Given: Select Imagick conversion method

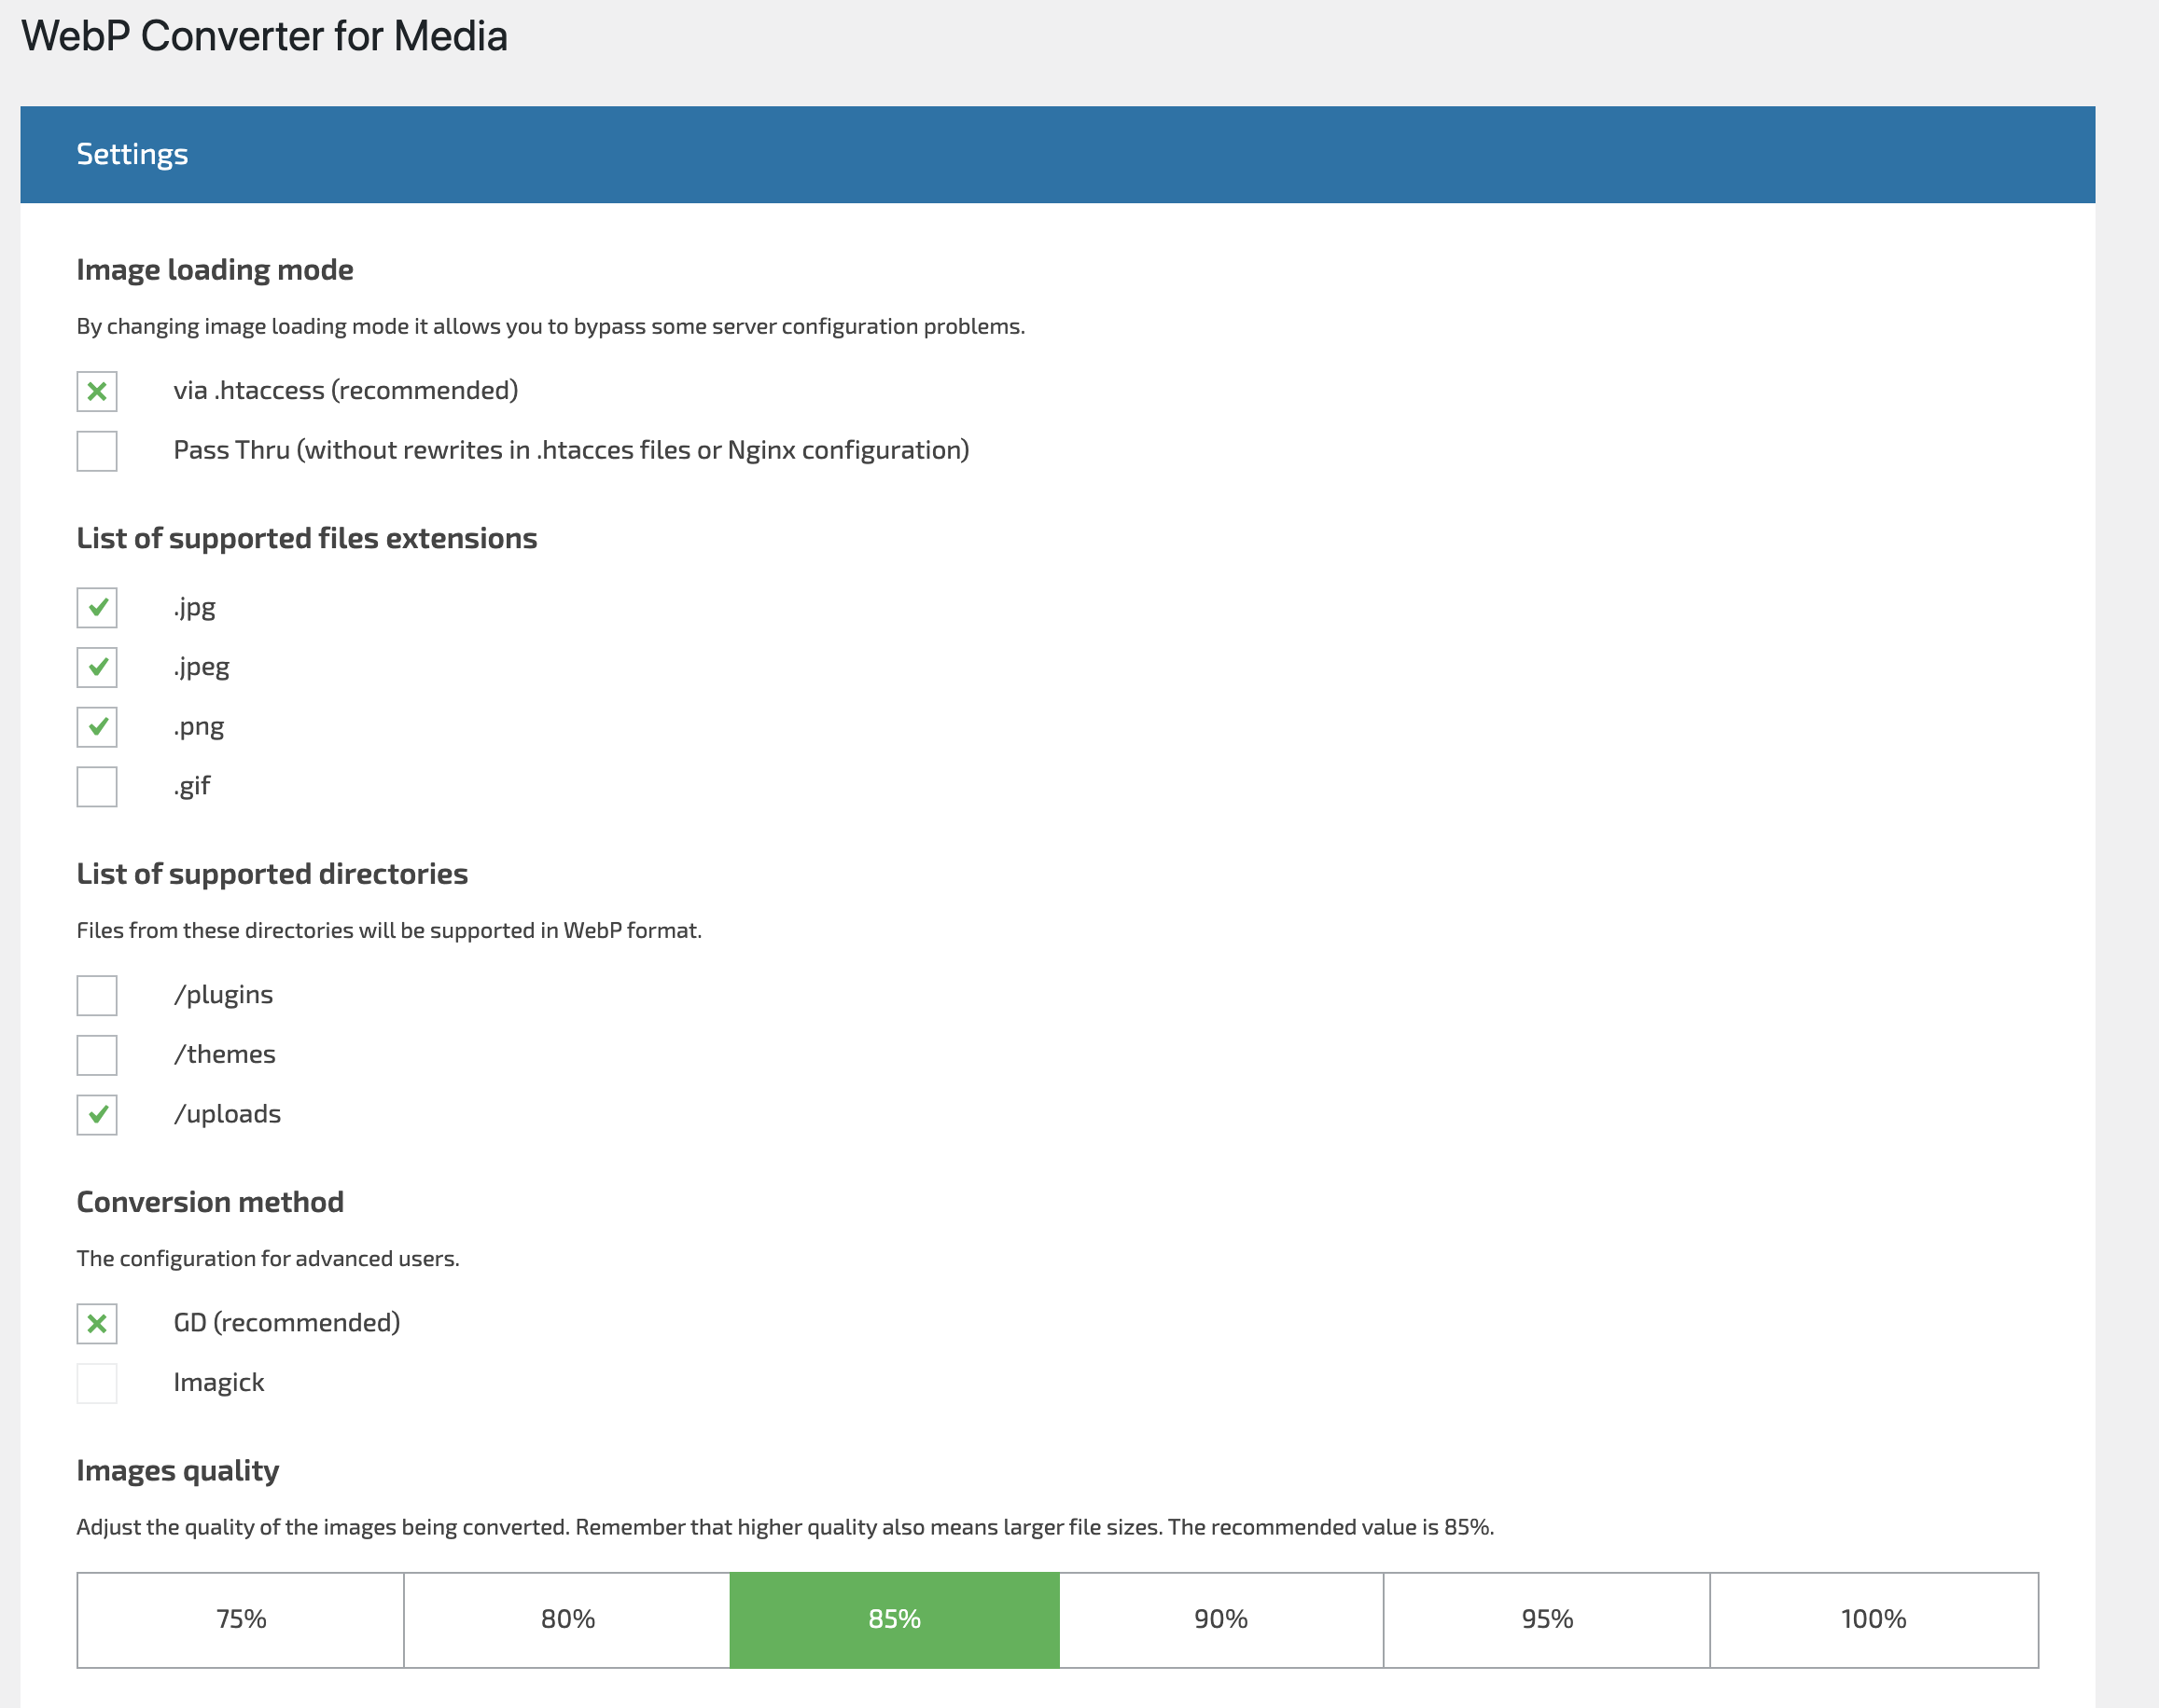Looking at the screenshot, I should point(97,1383).
